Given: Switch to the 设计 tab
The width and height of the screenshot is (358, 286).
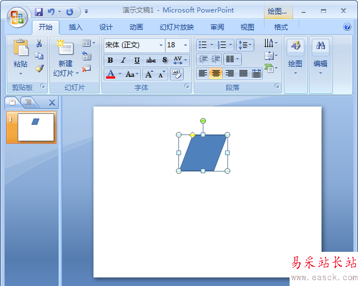Looking at the screenshot, I should coord(106,27).
